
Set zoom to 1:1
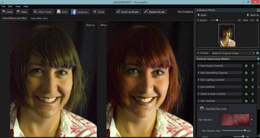coord(252,20)
